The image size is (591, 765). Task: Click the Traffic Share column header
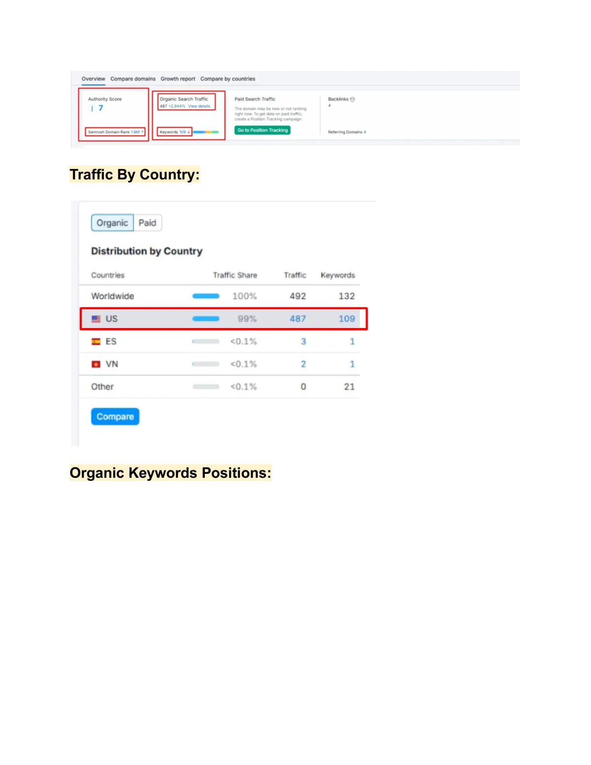235,275
